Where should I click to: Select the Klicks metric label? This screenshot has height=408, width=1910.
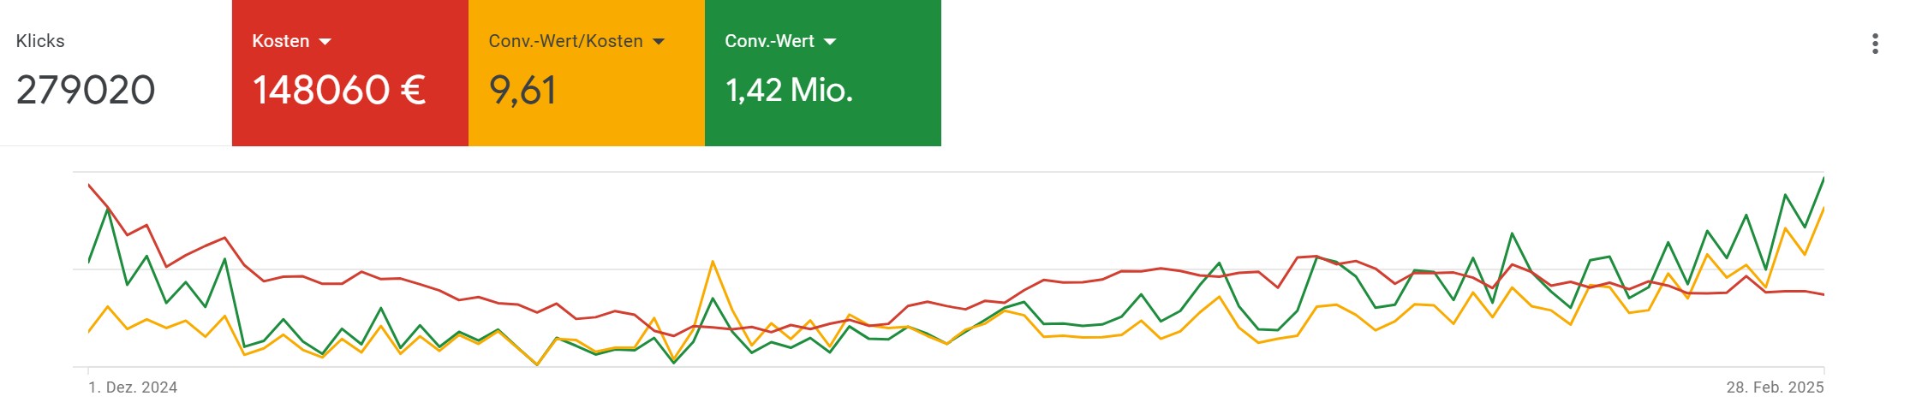click(x=40, y=41)
